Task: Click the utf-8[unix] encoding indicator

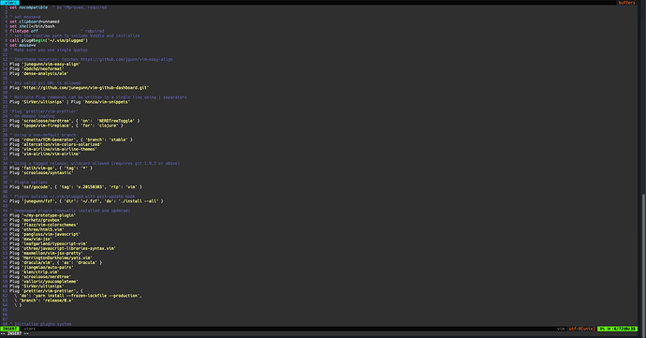Action: click(581, 329)
